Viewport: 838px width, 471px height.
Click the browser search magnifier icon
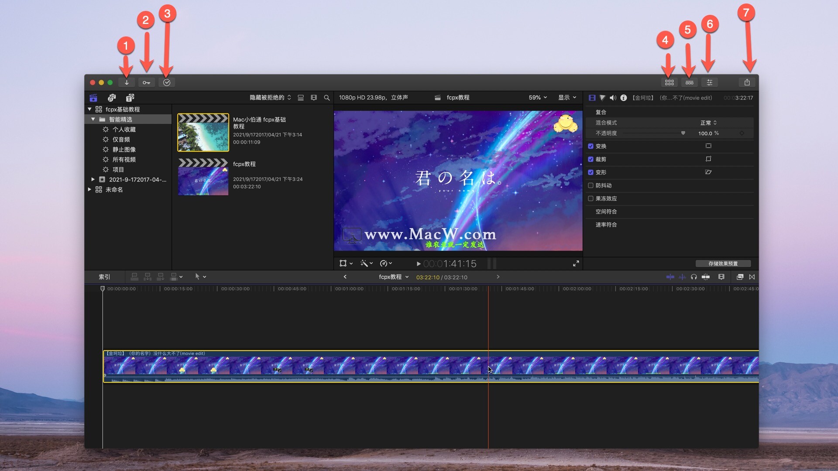[326, 98]
